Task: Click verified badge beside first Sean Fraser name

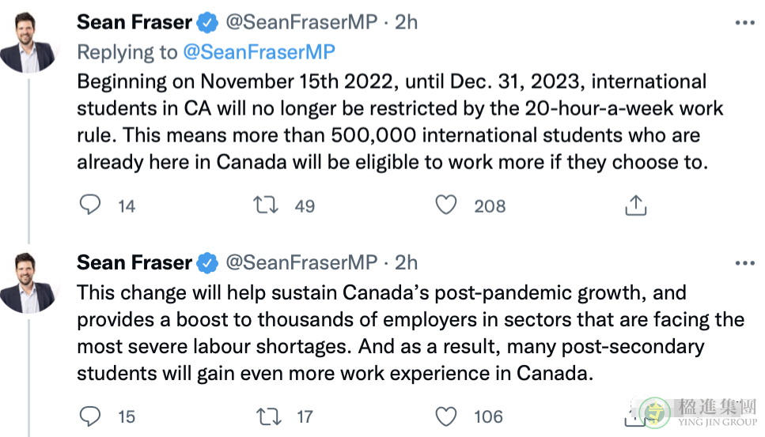Action: [x=207, y=23]
